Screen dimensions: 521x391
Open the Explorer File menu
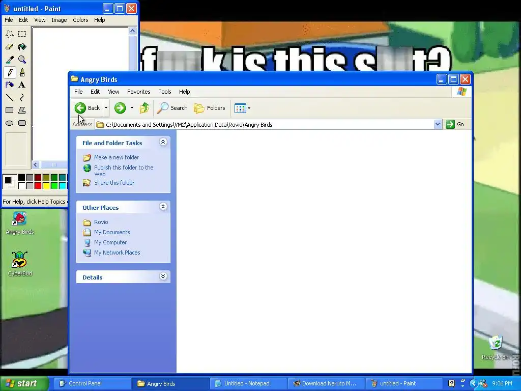78,92
